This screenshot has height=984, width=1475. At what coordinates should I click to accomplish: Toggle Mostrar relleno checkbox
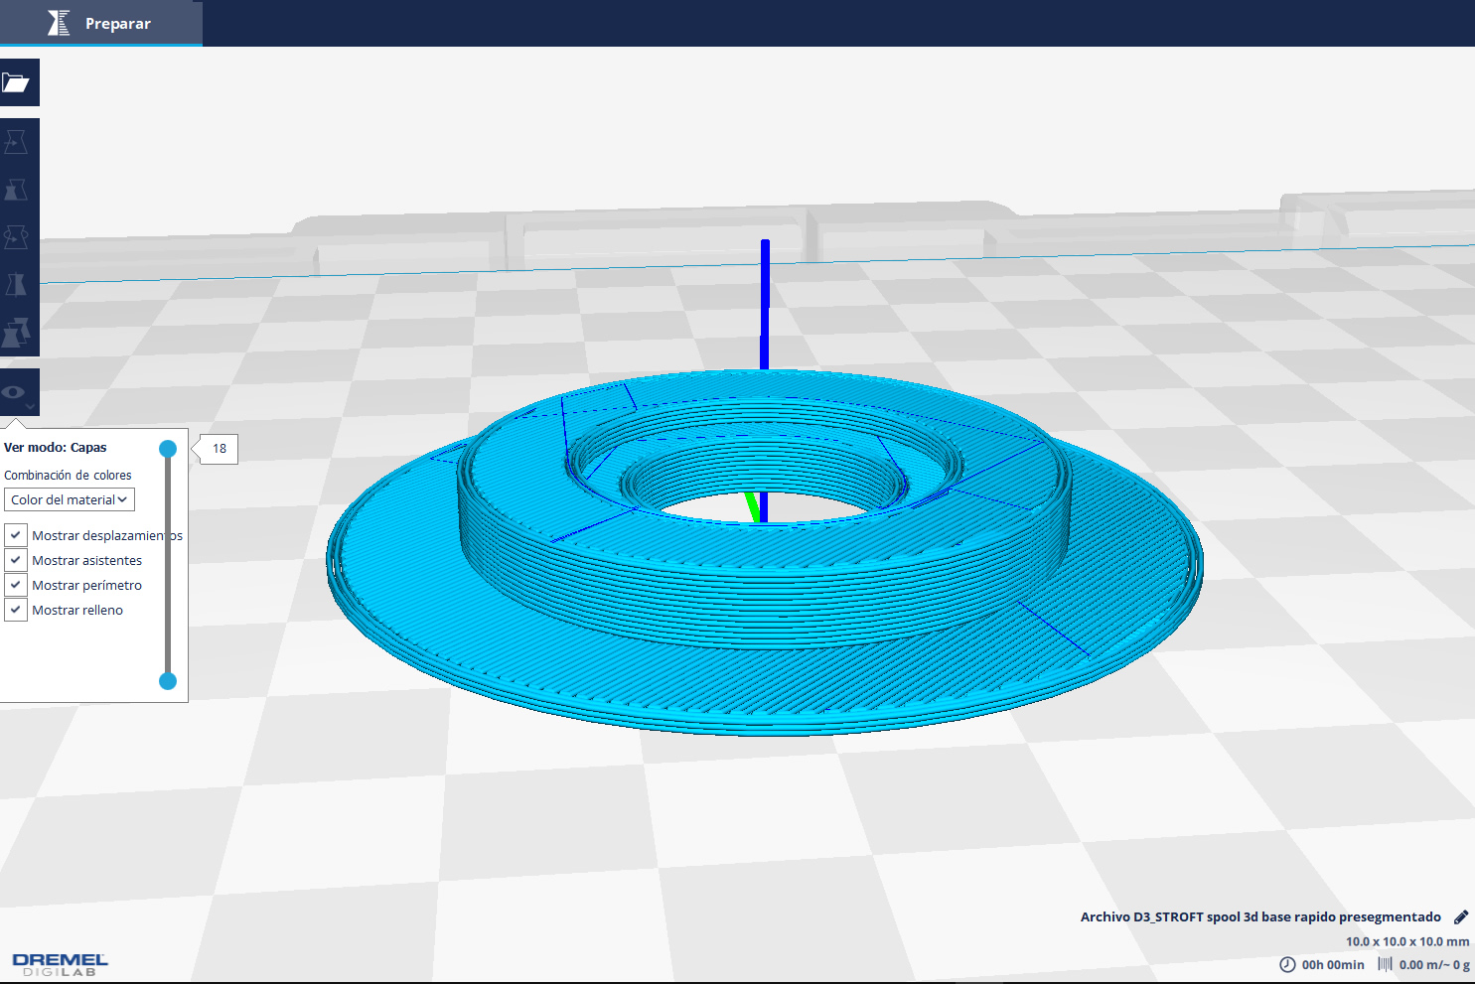pos(16,610)
